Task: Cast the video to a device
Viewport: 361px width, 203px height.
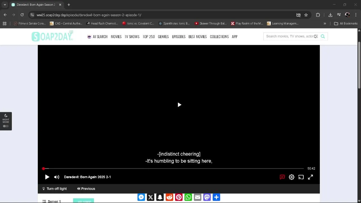Action: coord(301,177)
